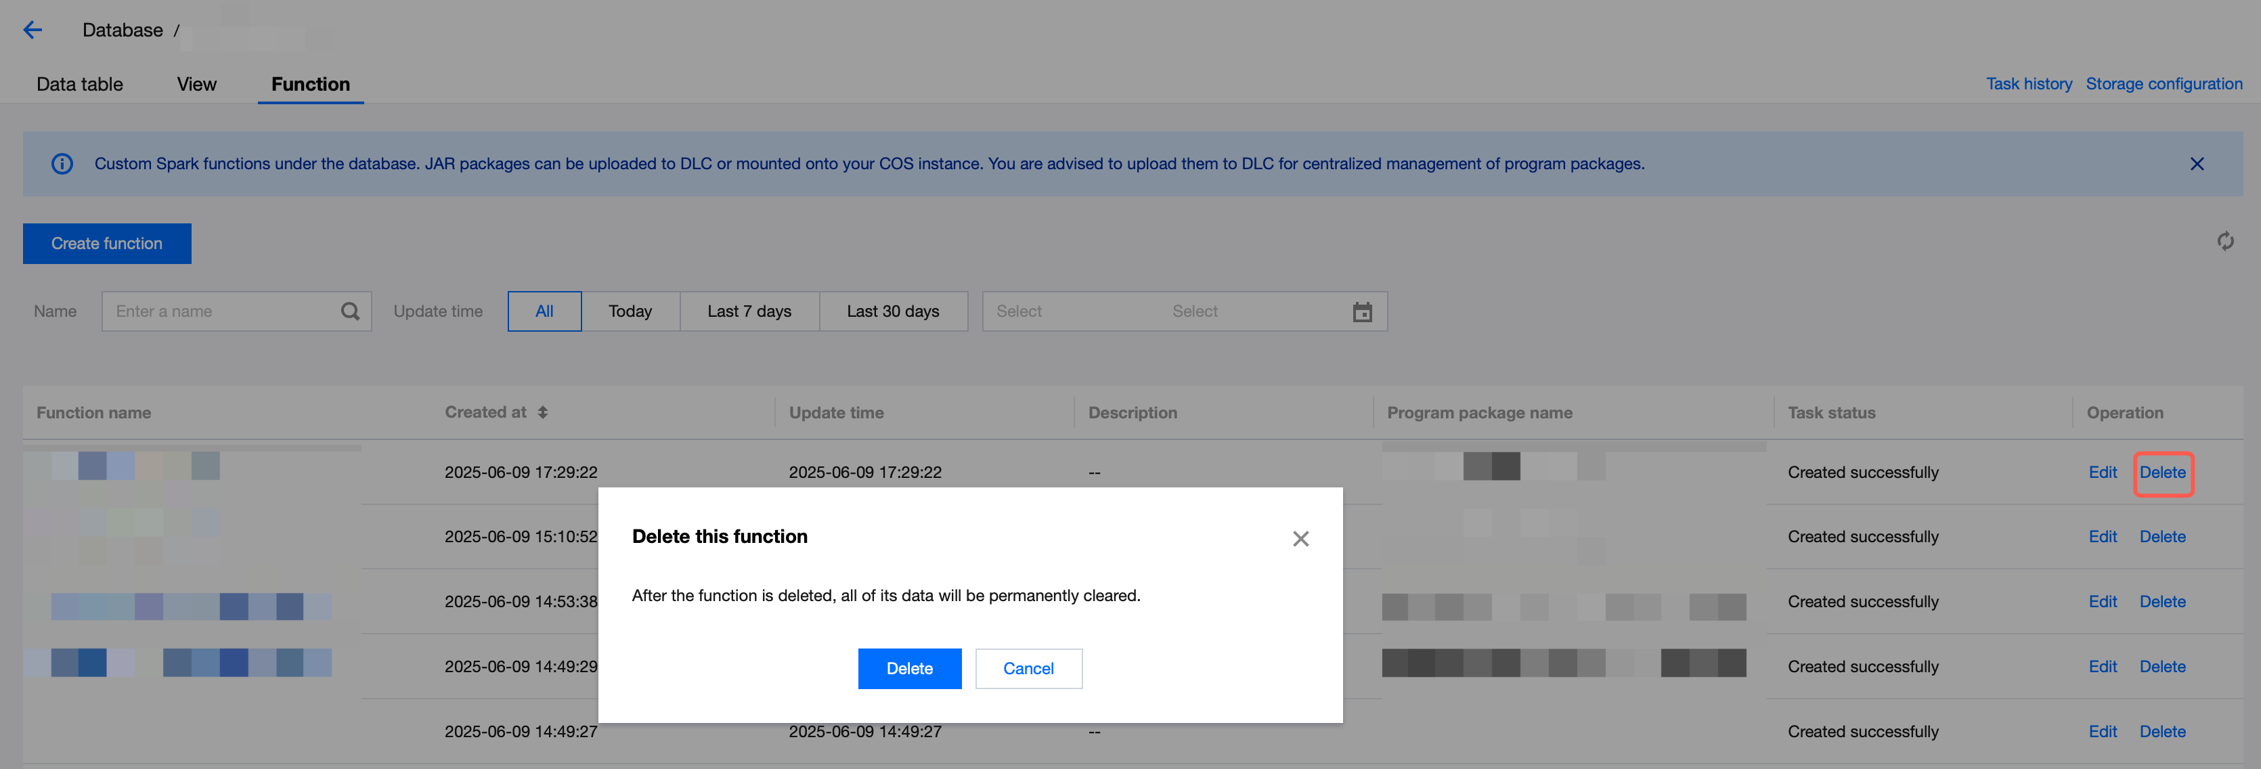
Task: Switch to the Data table tab
Action: [80, 84]
